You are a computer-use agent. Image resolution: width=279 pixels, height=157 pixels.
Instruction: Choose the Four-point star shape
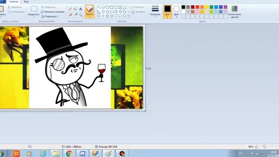[103, 16]
